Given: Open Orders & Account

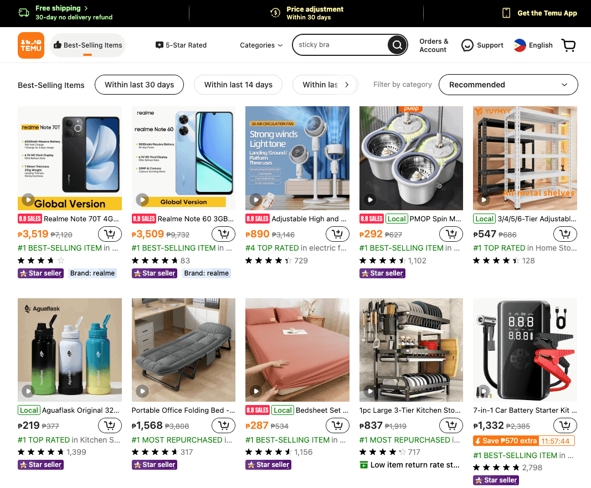Looking at the screenshot, I should [x=434, y=45].
